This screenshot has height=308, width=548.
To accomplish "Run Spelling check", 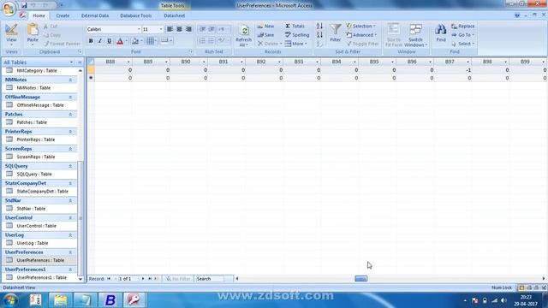I will click(297, 35).
